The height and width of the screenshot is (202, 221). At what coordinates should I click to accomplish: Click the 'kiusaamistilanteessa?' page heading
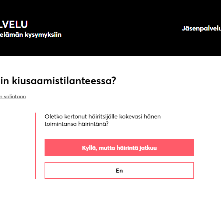[x=58, y=81]
